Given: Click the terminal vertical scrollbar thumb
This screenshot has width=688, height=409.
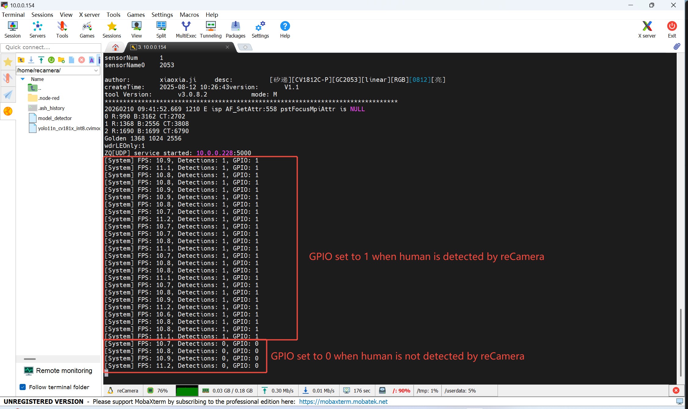Looking at the screenshot, I should tap(681, 342).
